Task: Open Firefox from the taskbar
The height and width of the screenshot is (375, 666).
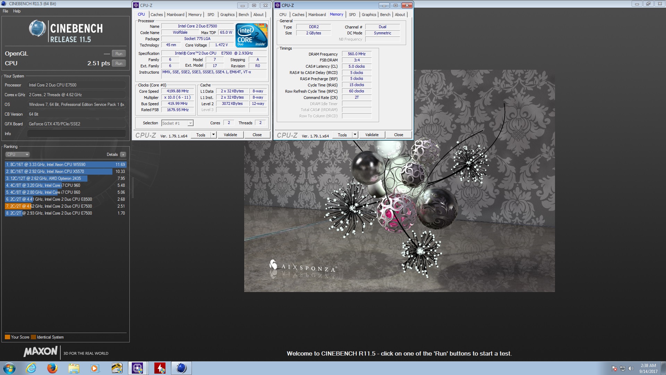Action: 52,368
